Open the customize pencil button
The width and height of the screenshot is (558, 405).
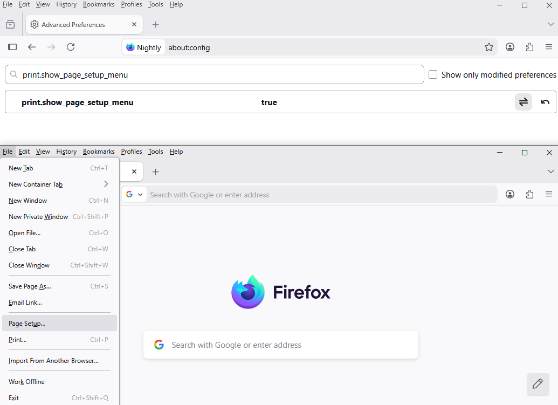pyautogui.click(x=538, y=383)
